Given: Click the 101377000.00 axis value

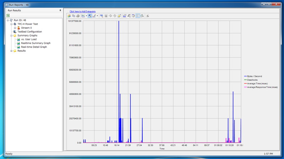Looking at the screenshot, I should coord(75,21).
